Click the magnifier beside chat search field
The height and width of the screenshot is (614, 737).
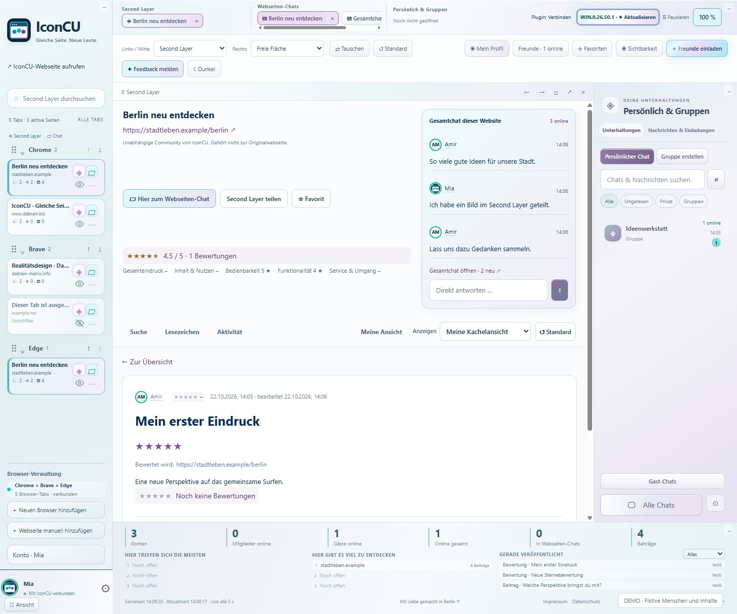pos(716,180)
